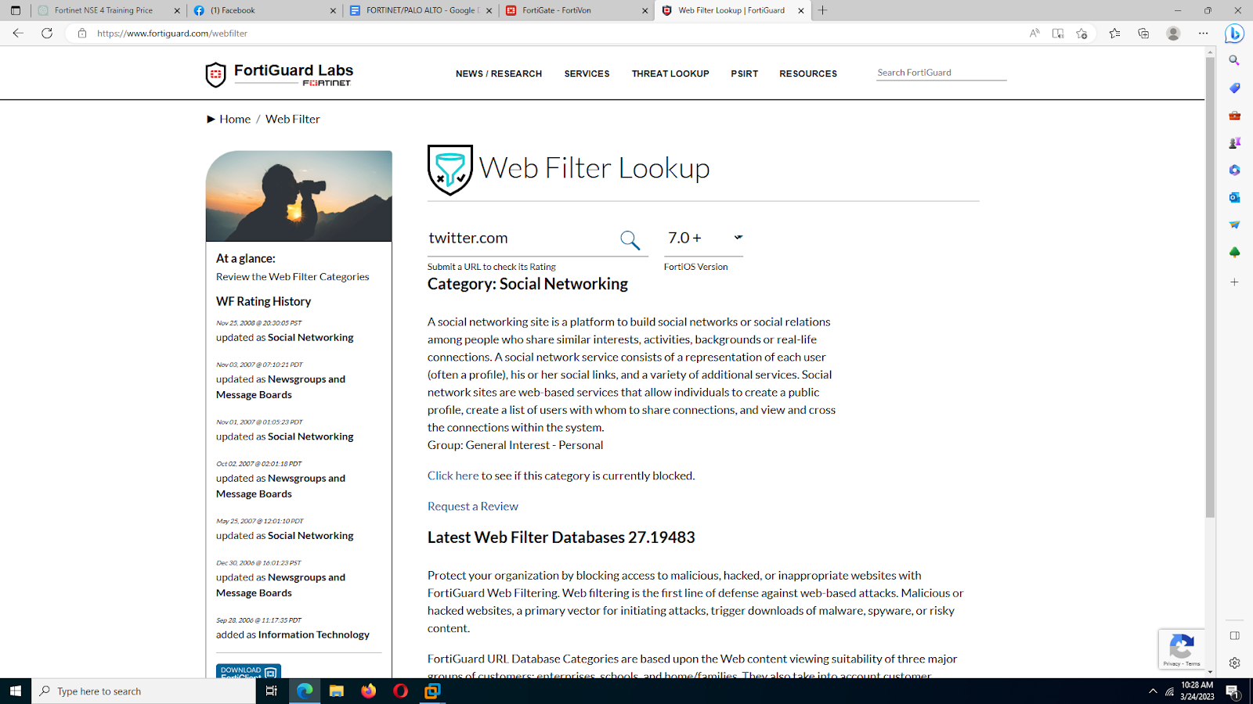
Task: Toggle the sidebar hide panel icon
Action: 1234,635
